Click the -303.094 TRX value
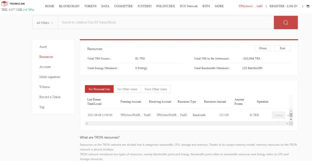This screenshot has width=312, height=161. point(251,58)
